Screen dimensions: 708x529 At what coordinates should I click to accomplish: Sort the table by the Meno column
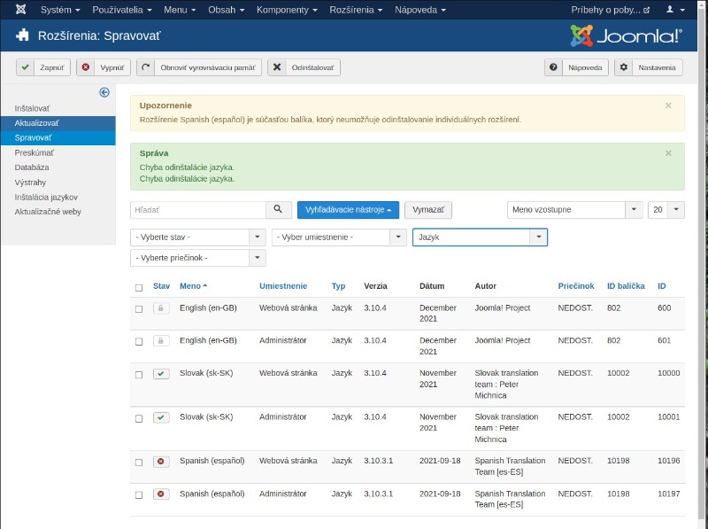click(x=193, y=285)
